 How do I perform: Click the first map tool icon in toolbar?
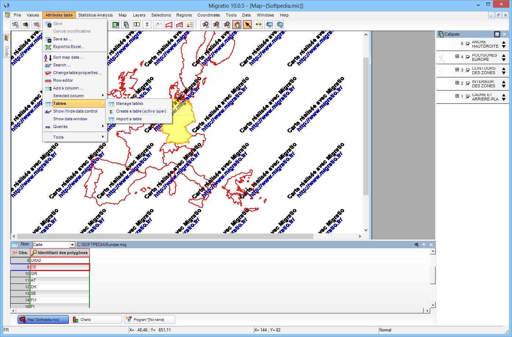point(15,25)
